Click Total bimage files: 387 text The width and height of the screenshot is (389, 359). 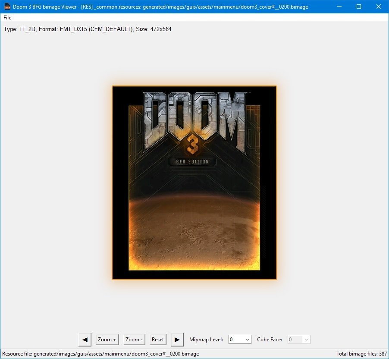(361, 353)
